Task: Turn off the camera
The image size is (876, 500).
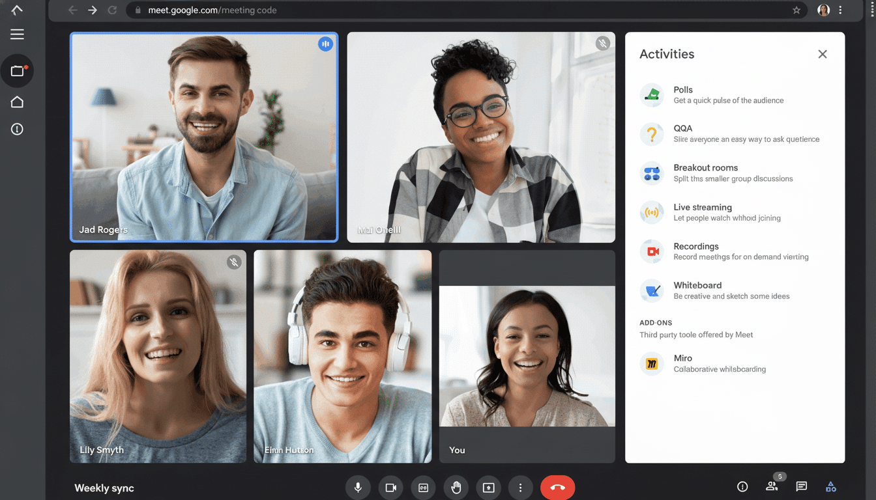Action: point(390,487)
